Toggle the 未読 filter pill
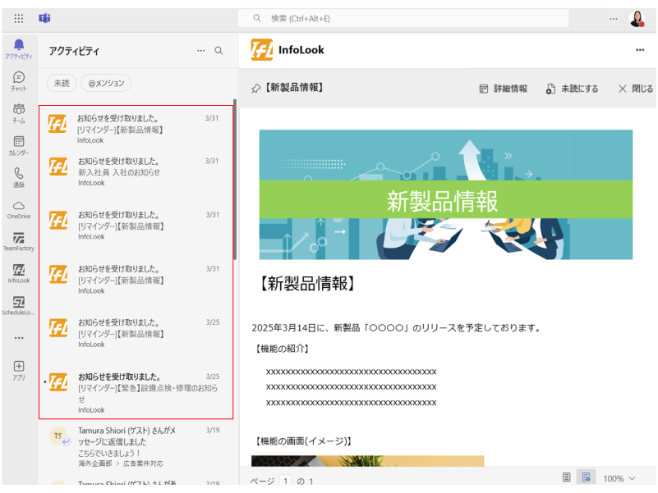The image size is (658, 493). pos(62,83)
